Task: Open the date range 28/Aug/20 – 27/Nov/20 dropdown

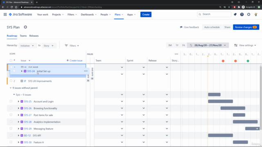Action: (x=208, y=45)
